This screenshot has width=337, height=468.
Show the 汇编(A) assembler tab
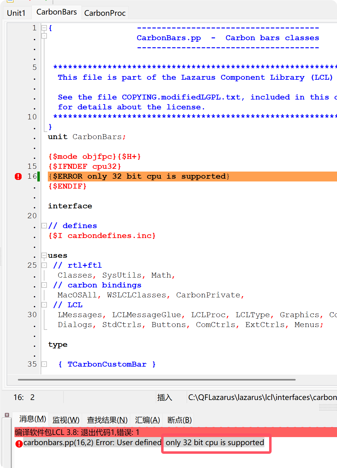(147, 420)
